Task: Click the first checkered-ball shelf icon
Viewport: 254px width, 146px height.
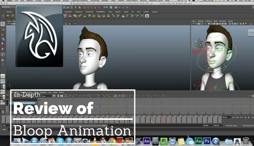Action: (128, 16)
